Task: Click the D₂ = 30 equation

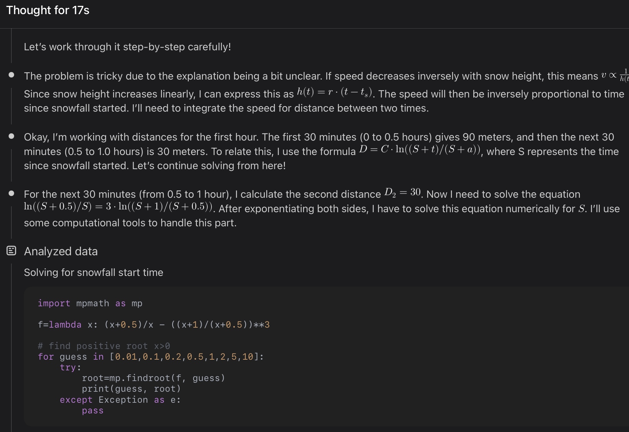Action: tap(403, 193)
